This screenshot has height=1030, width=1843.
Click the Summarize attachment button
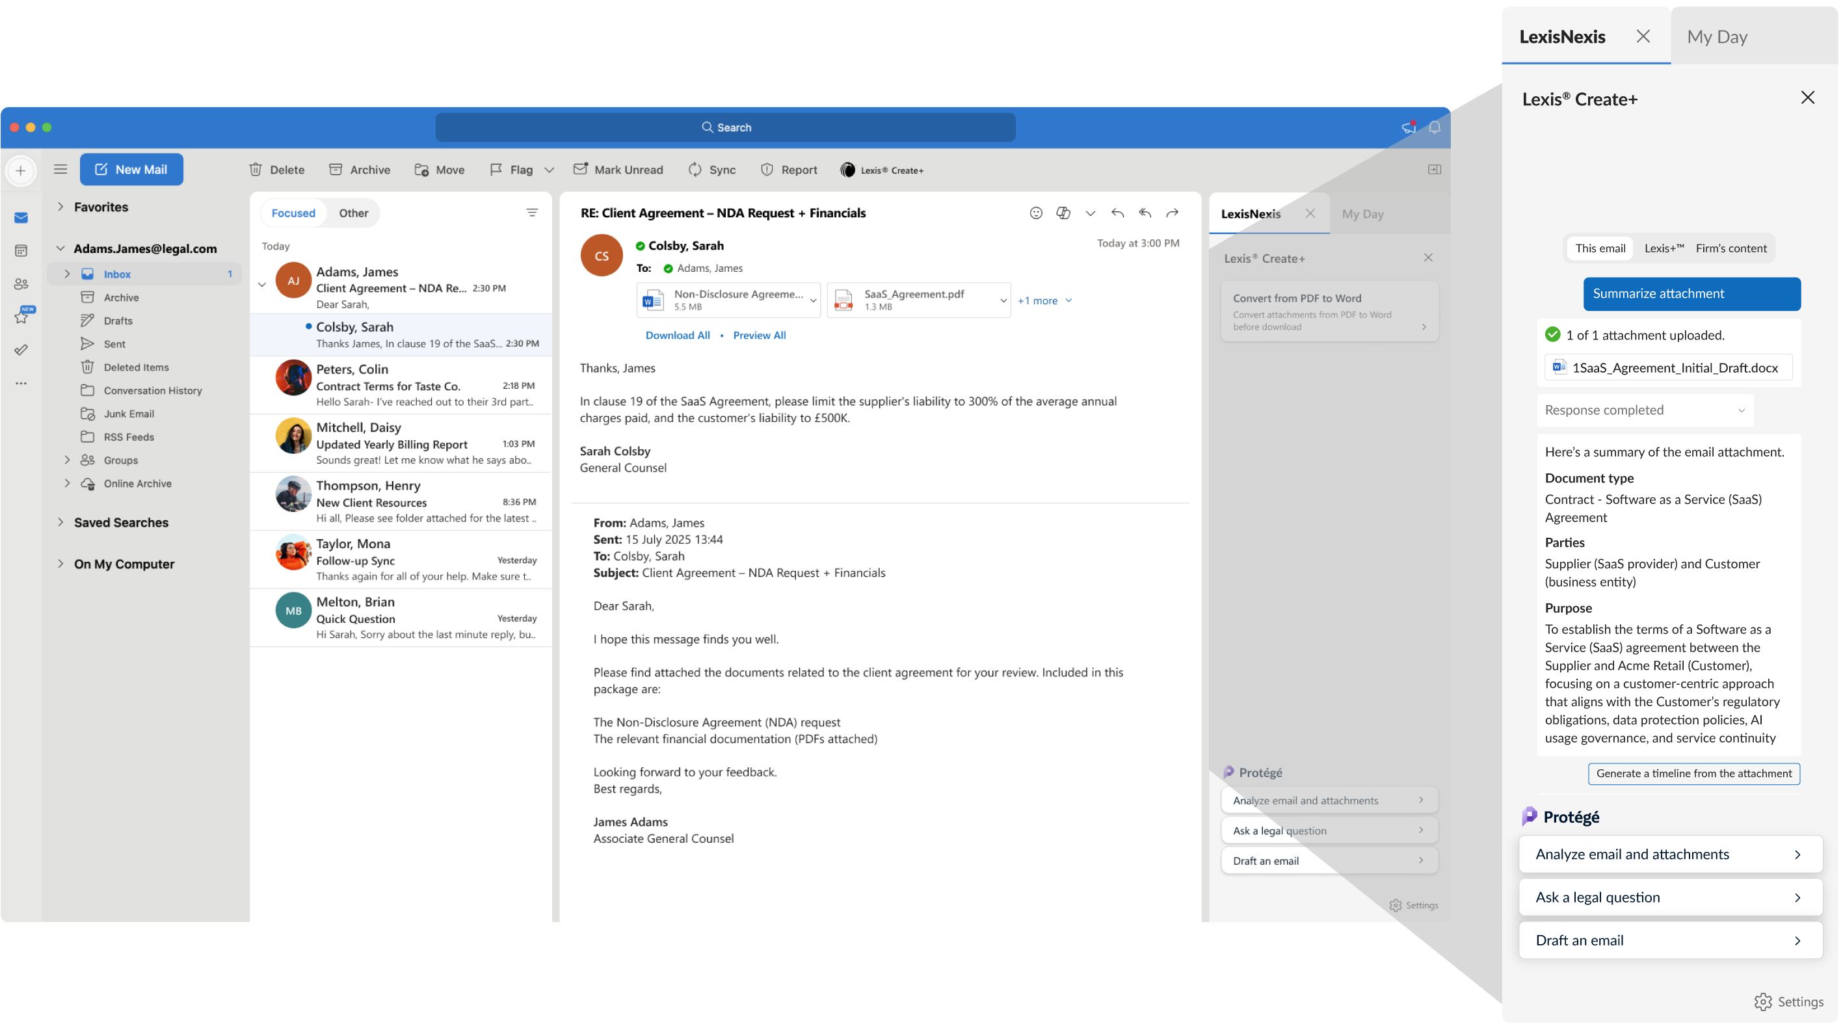pos(1691,293)
